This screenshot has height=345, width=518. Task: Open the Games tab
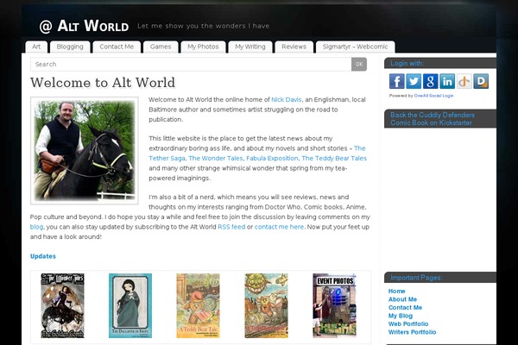(x=161, y=47)
